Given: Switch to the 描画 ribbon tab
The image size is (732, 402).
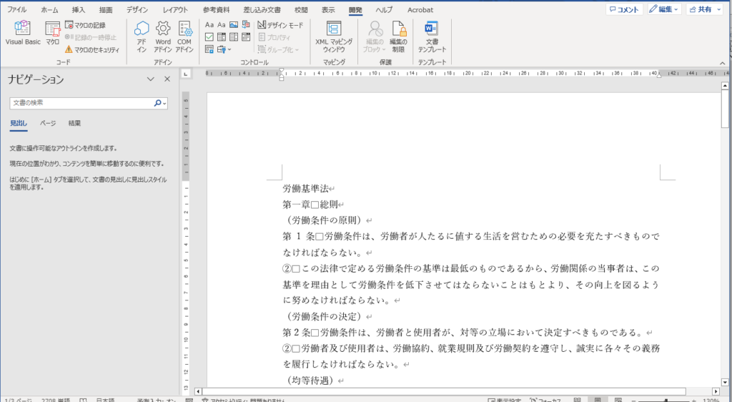Looking at the screenshot, I should pos(106,10).
